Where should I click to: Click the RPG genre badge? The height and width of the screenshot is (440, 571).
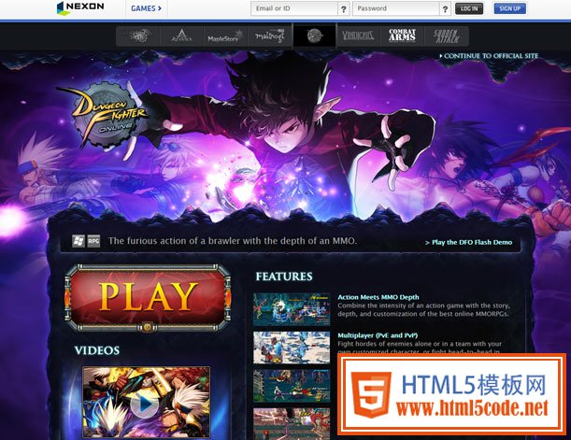click(93, 241)
